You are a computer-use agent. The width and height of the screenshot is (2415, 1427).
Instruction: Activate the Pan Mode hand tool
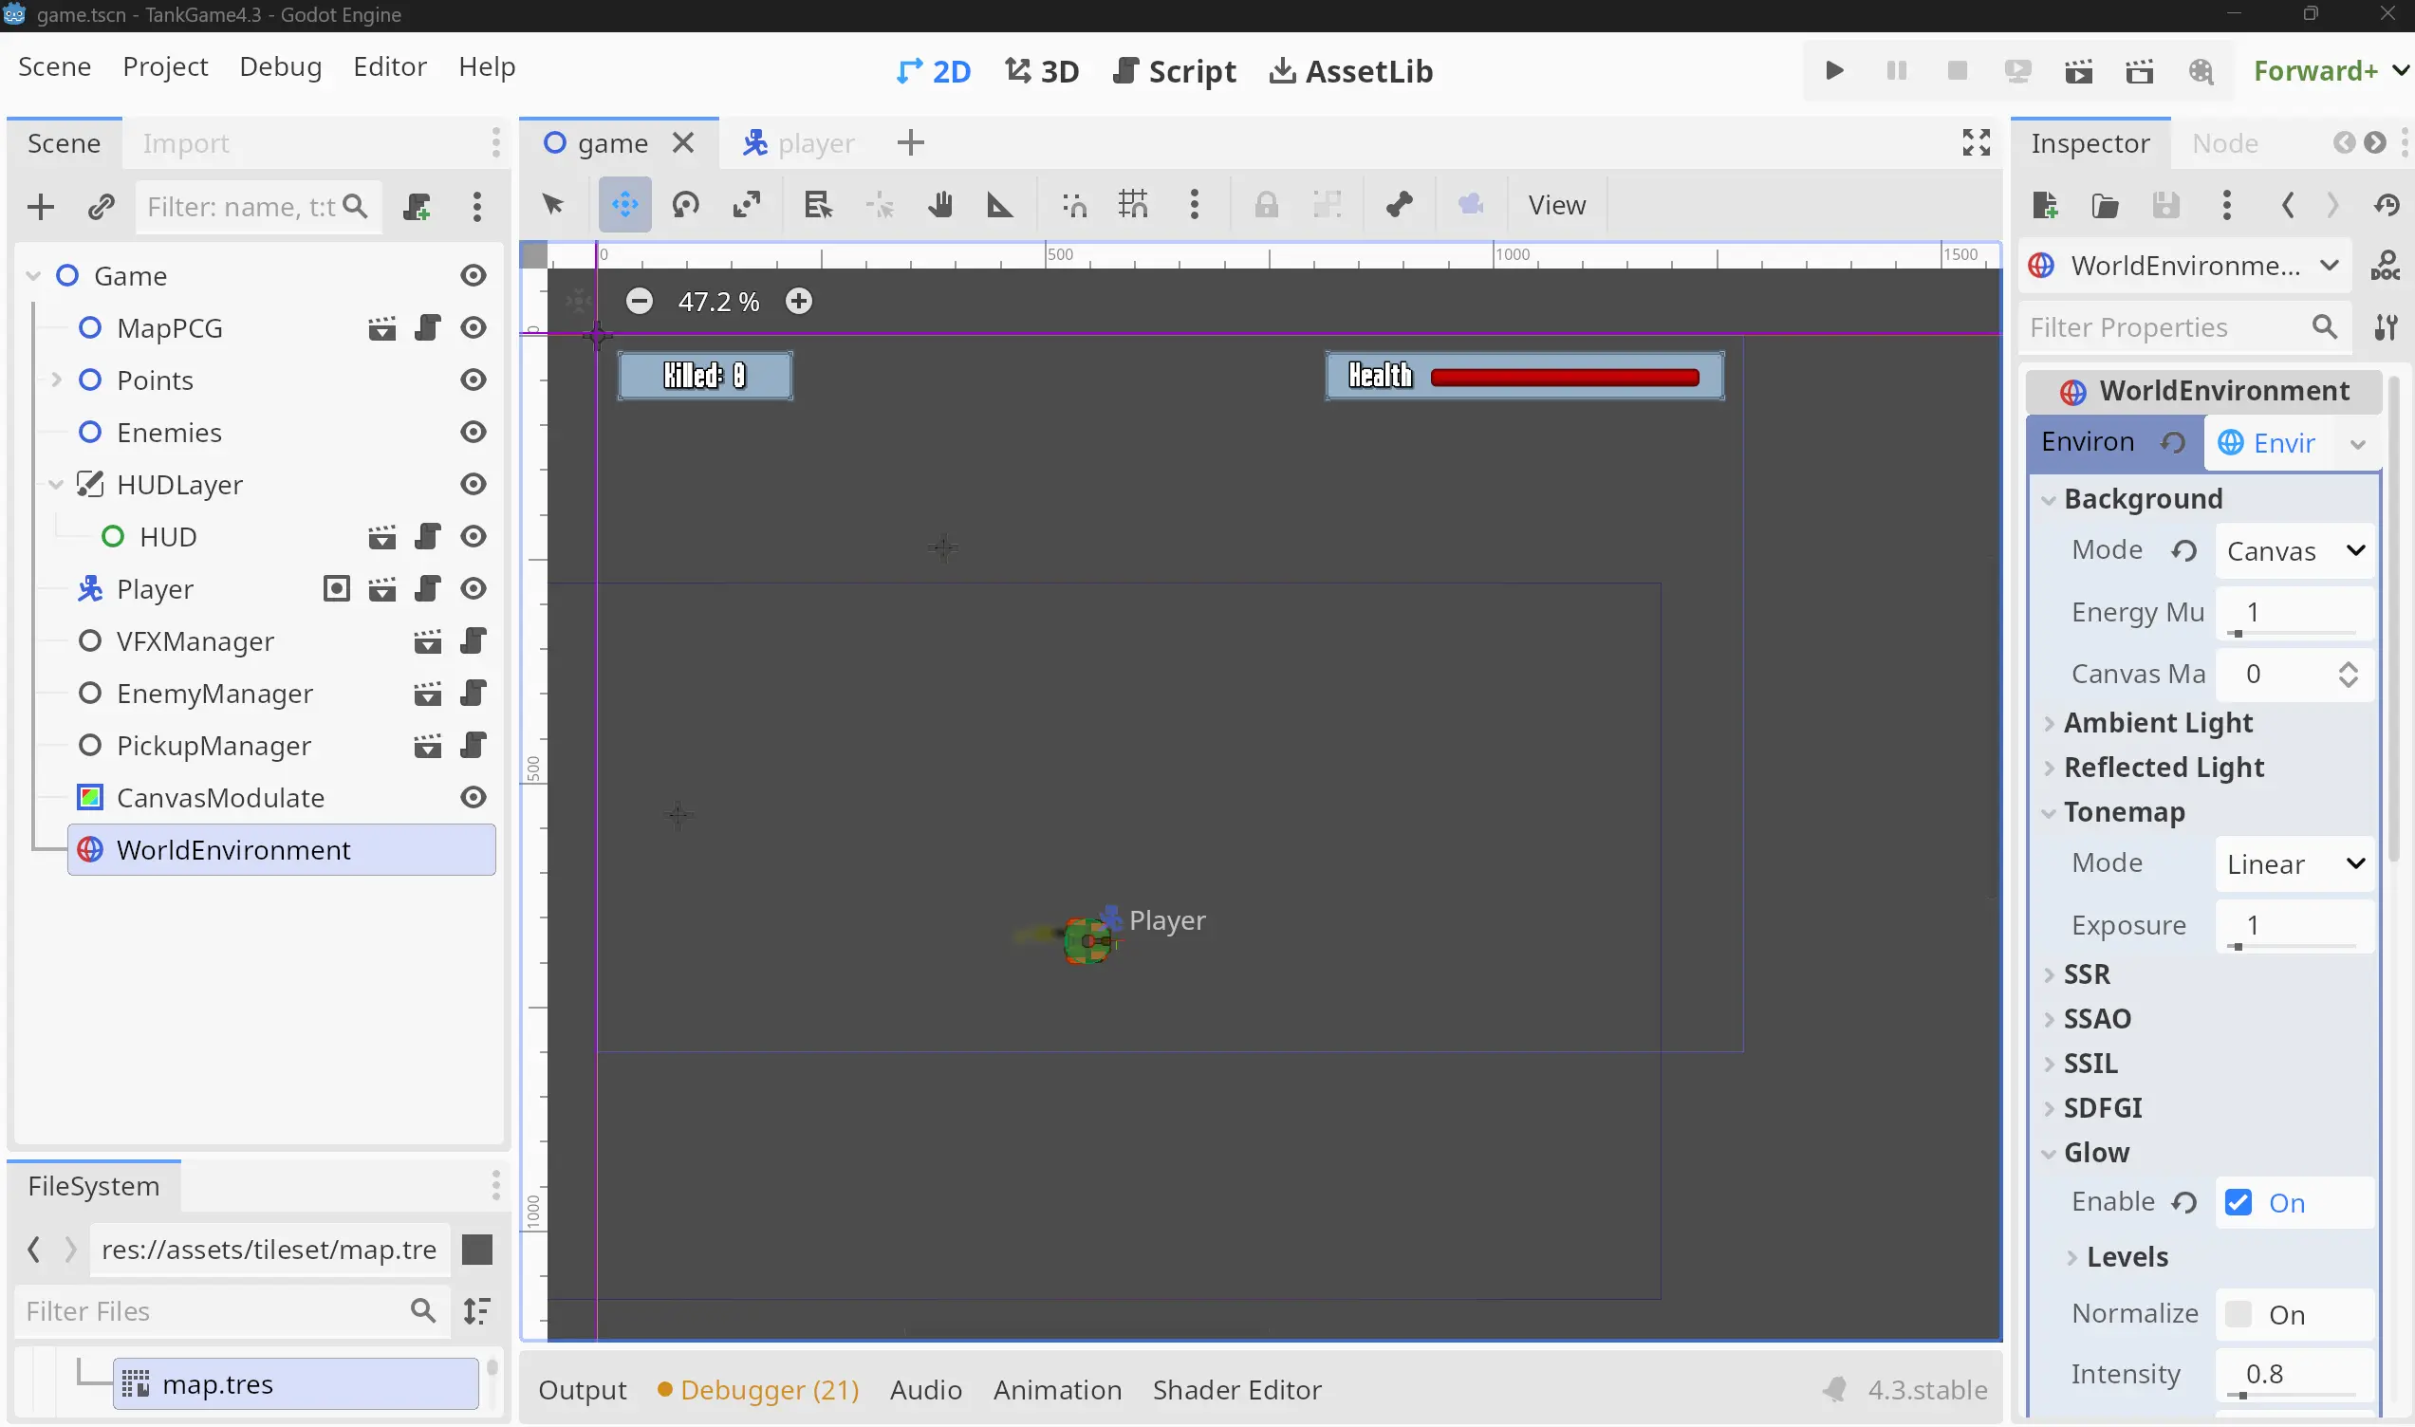939,204
